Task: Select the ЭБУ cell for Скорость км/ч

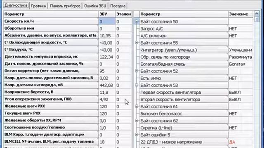Action: (107, 21)
